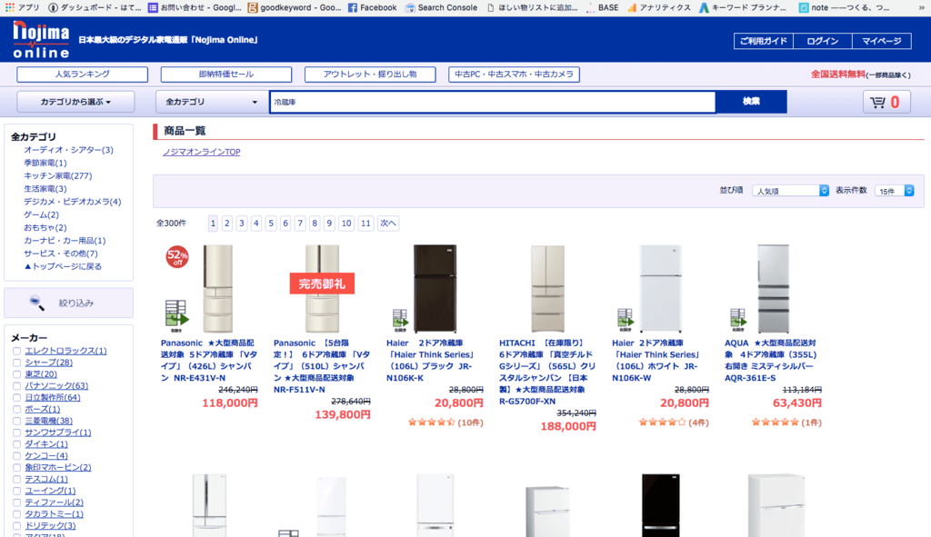Open the BASE bookmark
The width and height of the screenshot is (931, 537).
point(602,7)
